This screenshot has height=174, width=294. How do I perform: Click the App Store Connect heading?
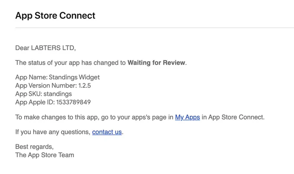coord(55,16)
